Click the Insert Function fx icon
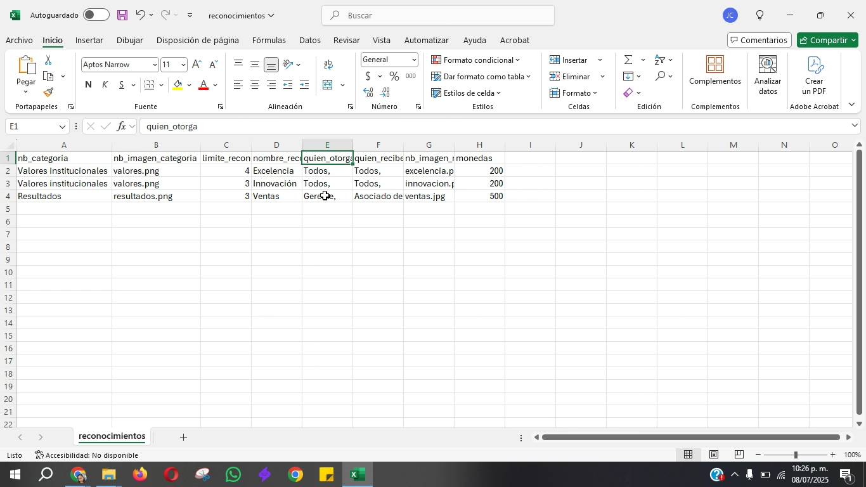This screenshot has width=866, height=487. click(x=121, y=126)
